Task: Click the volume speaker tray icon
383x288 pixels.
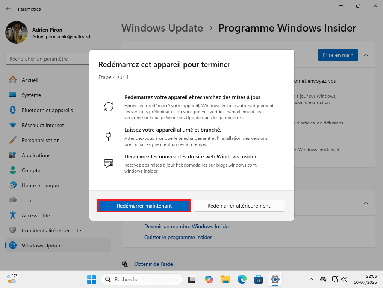Action: 344,279
